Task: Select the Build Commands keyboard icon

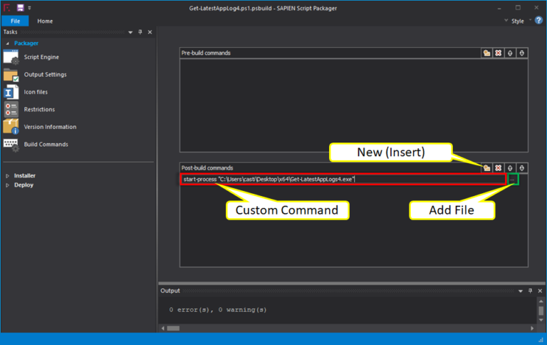Action: [11, 144]
